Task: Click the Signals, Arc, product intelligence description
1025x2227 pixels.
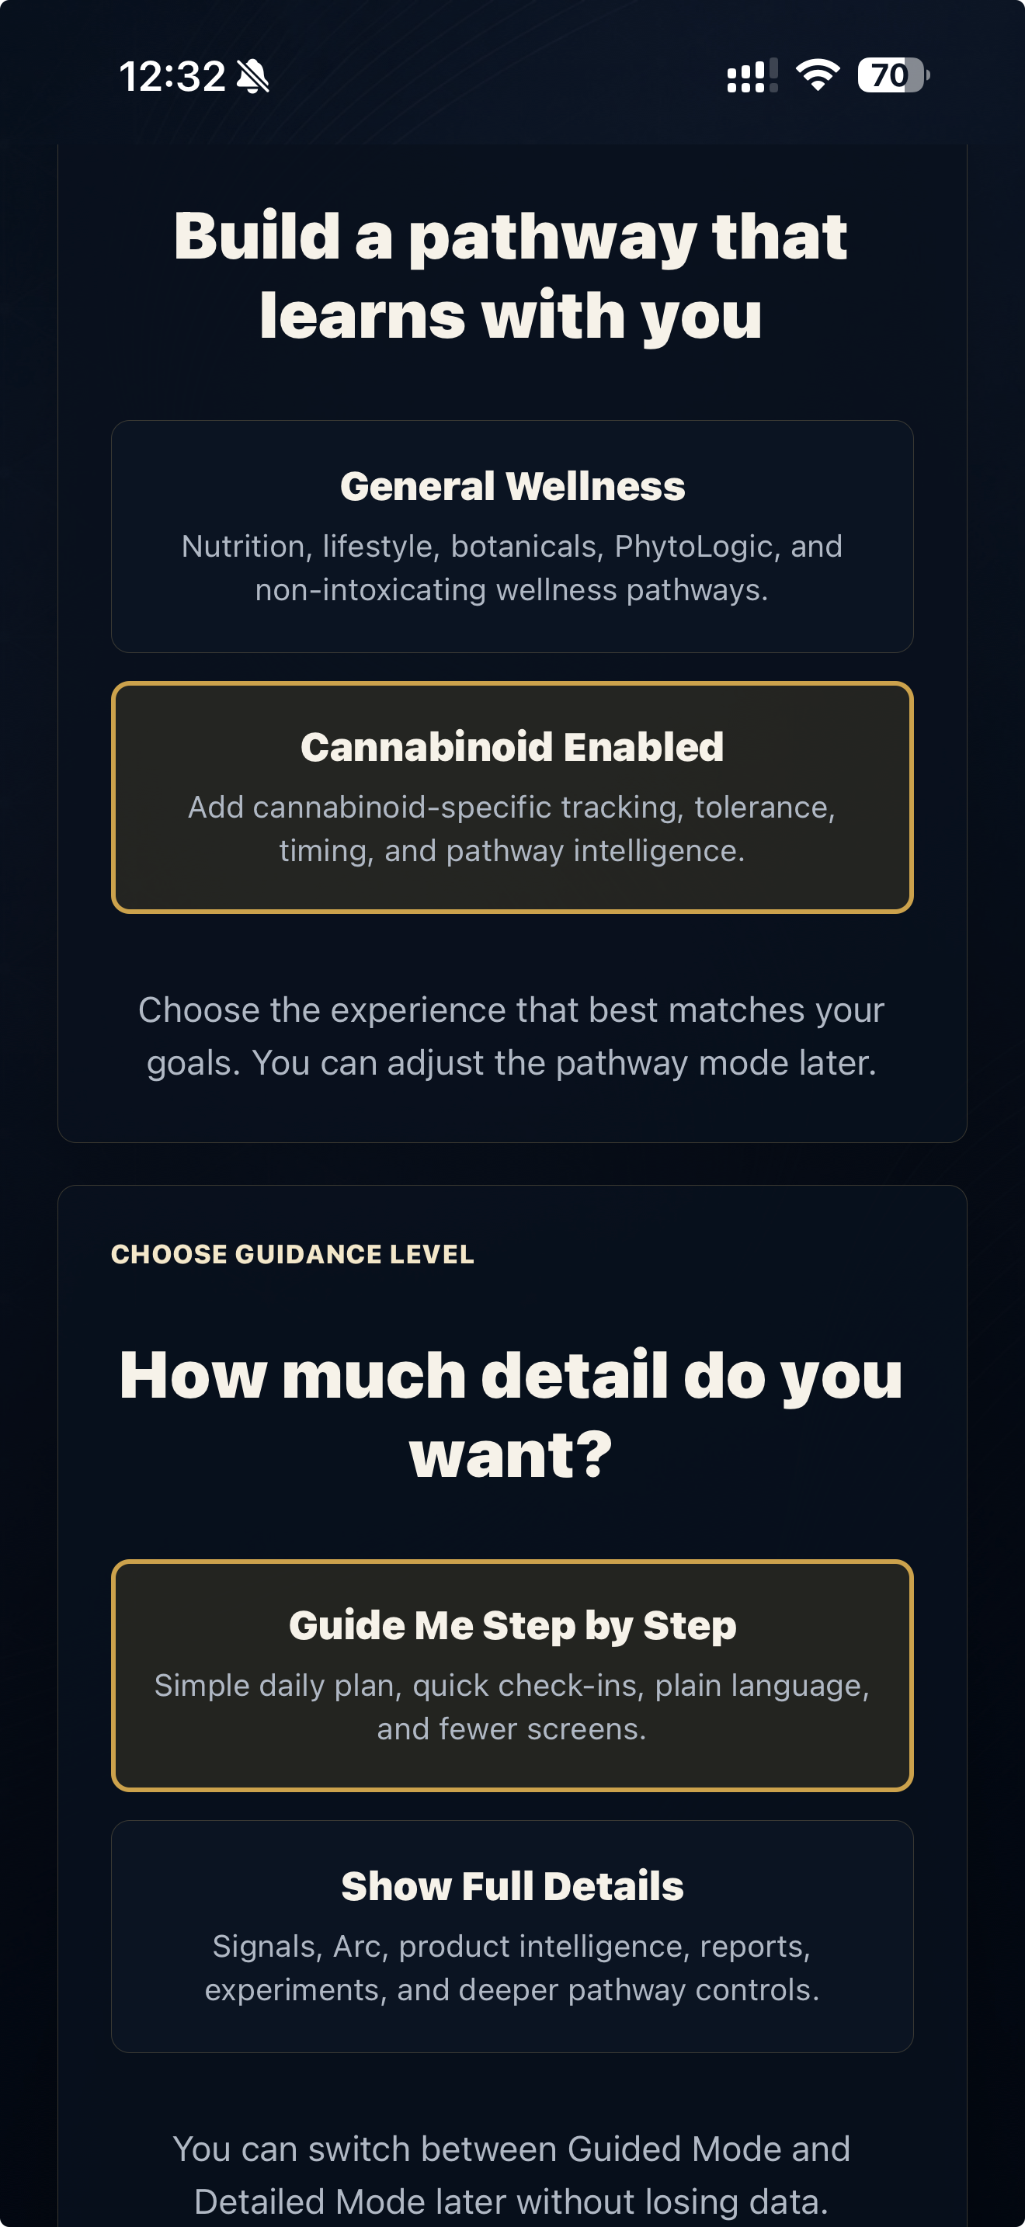Action: pos(512,1968)
